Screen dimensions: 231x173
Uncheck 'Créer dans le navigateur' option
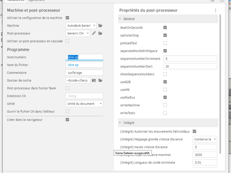pos(67,120)
